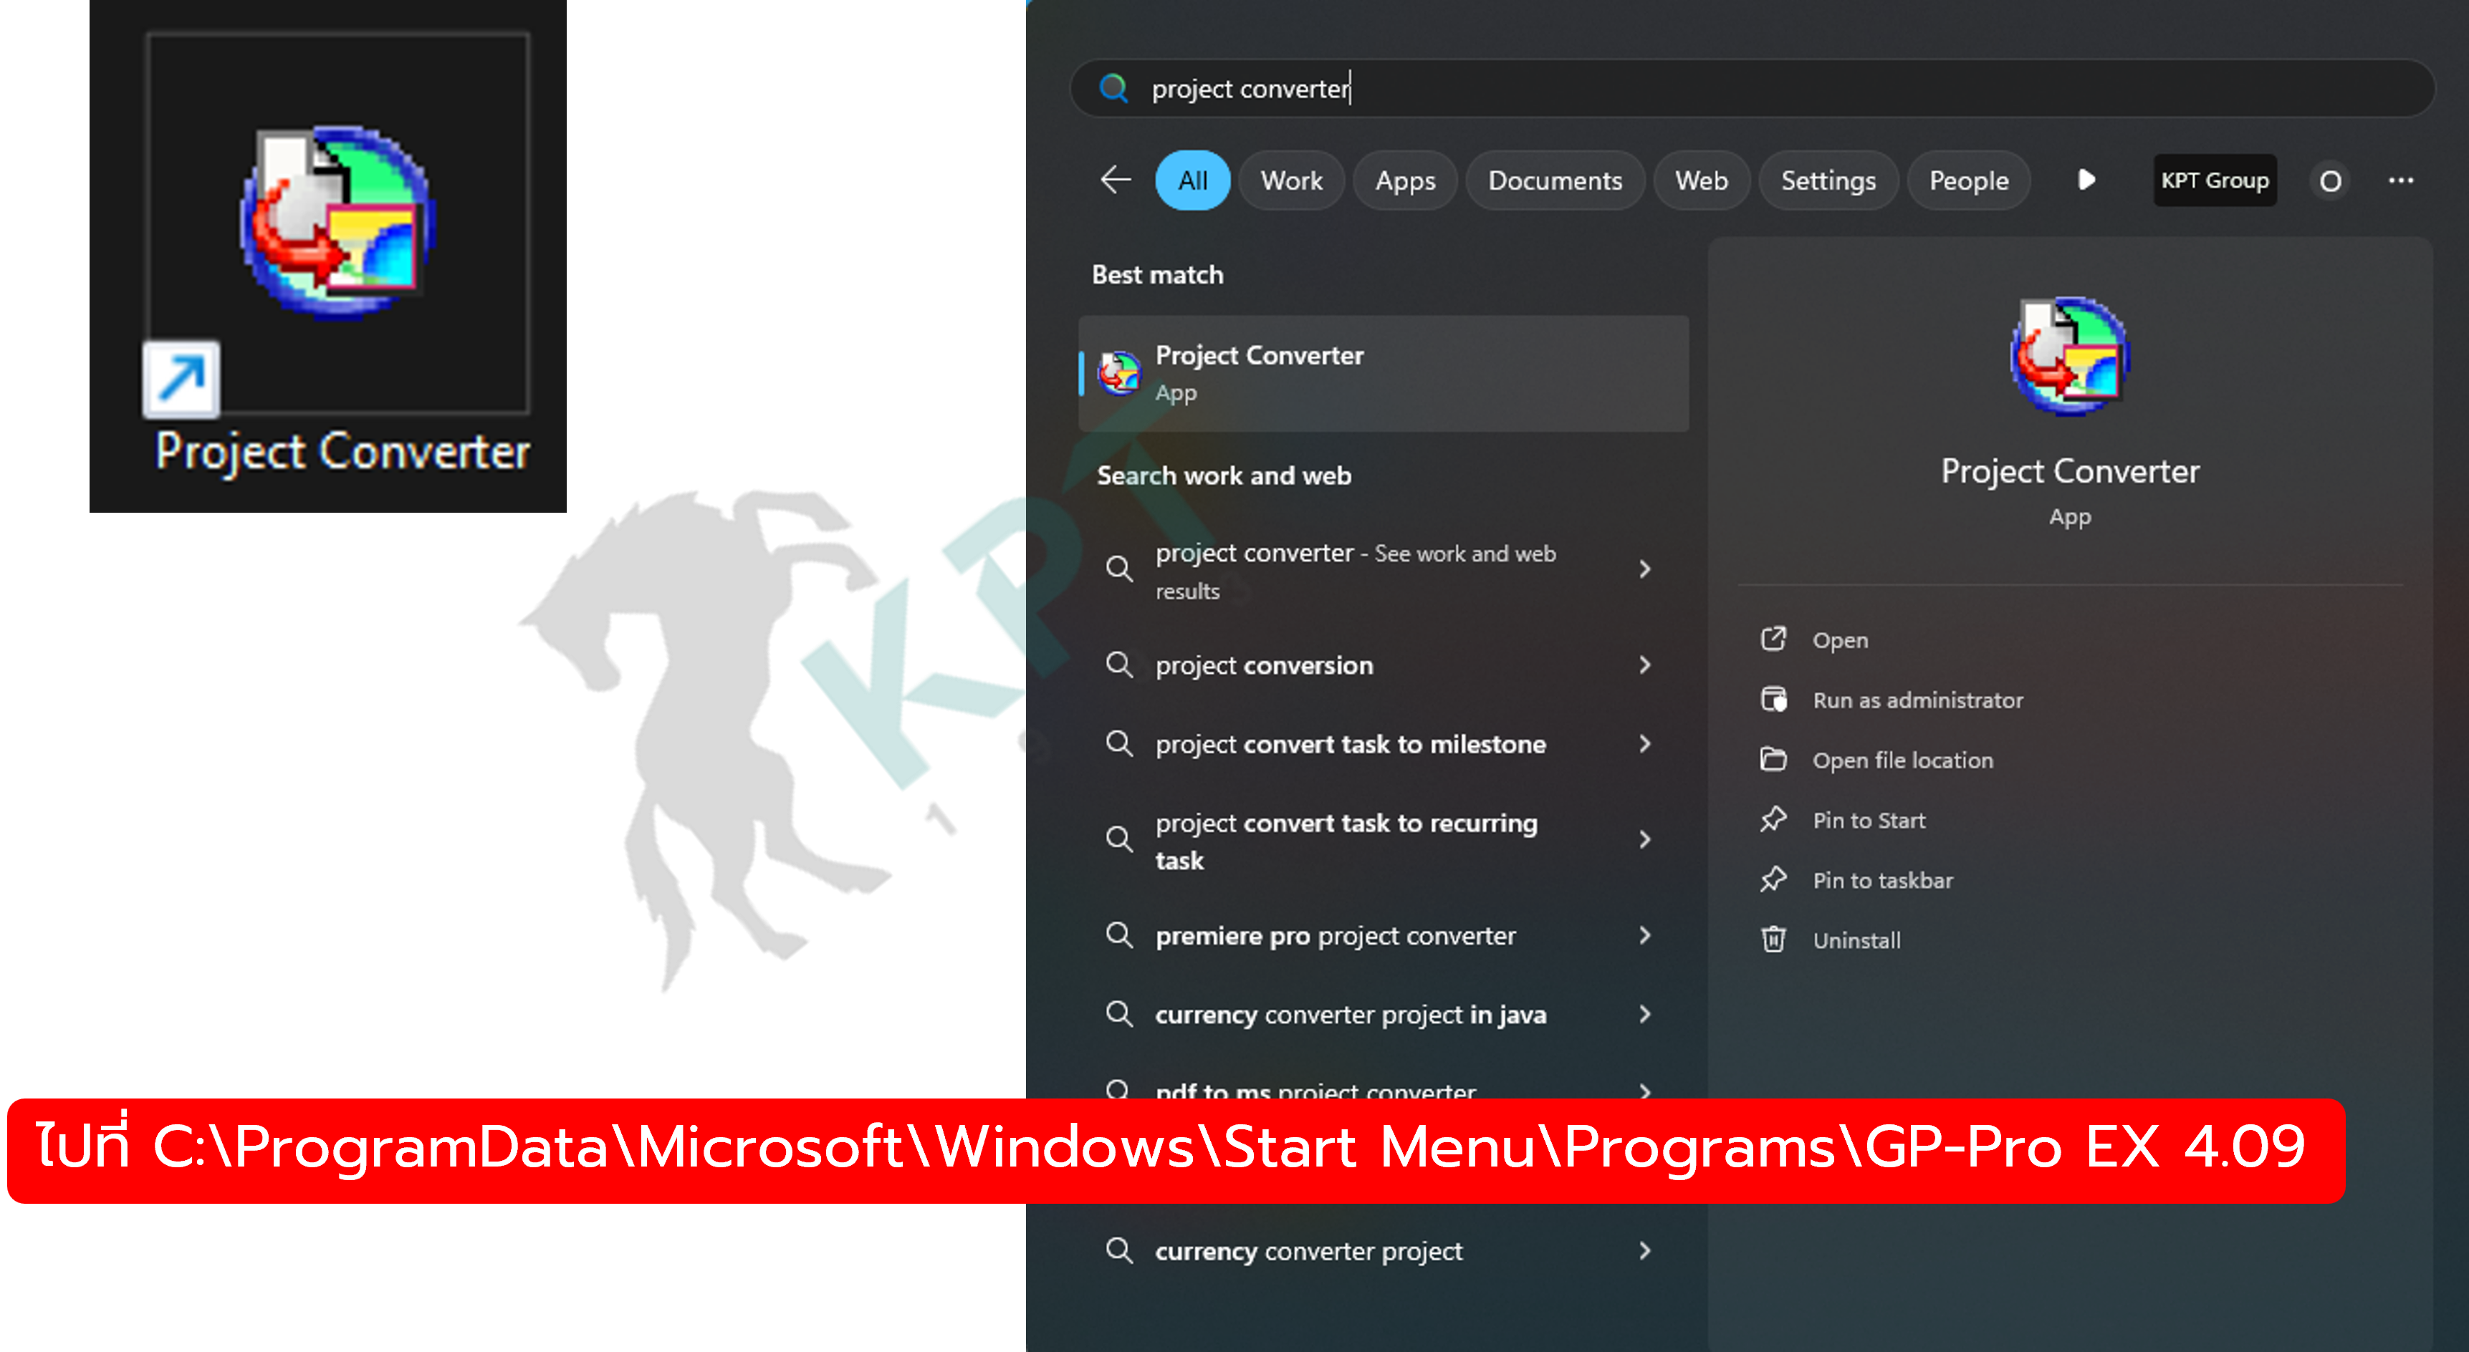2469x1352 pixels.
Task: Click the Pin to taskbar pin icon
Action: coord(1773,879)
